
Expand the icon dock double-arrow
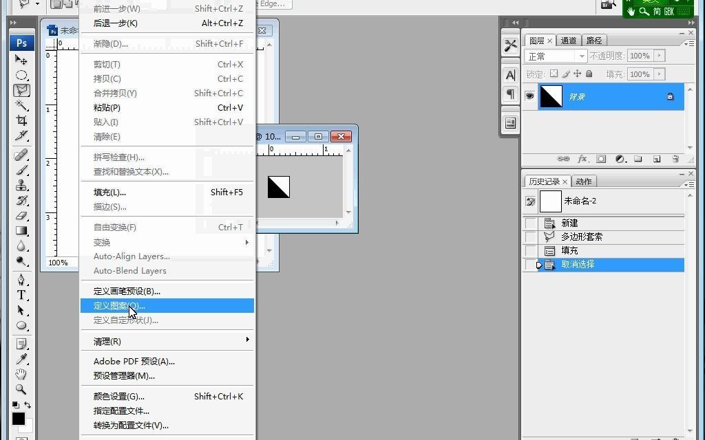pyautogui.click(x=515, y=23)
